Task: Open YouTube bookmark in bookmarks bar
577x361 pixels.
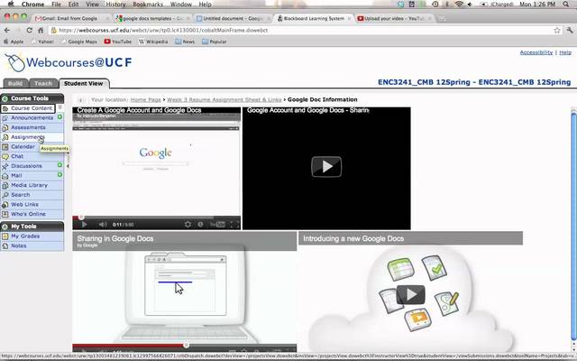Action: click(118, 42)
